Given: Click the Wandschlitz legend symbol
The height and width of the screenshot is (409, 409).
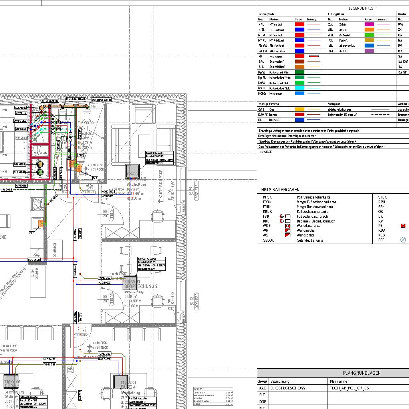Looking at the screenshot, I should point(287,236).
